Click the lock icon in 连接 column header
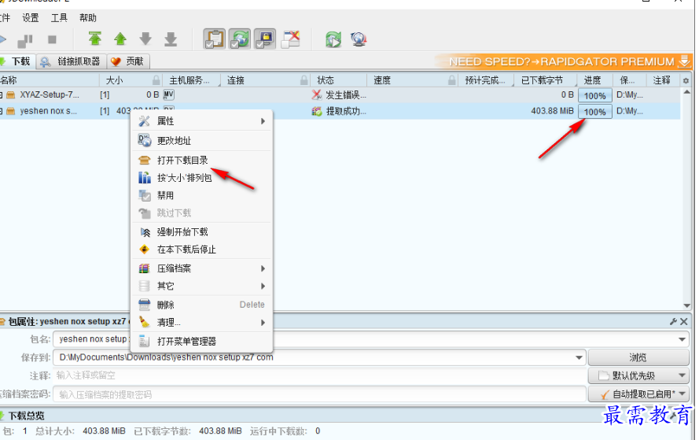 point(304,80)
